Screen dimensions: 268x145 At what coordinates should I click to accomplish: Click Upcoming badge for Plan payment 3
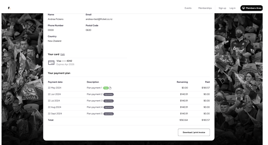point(108,101)
